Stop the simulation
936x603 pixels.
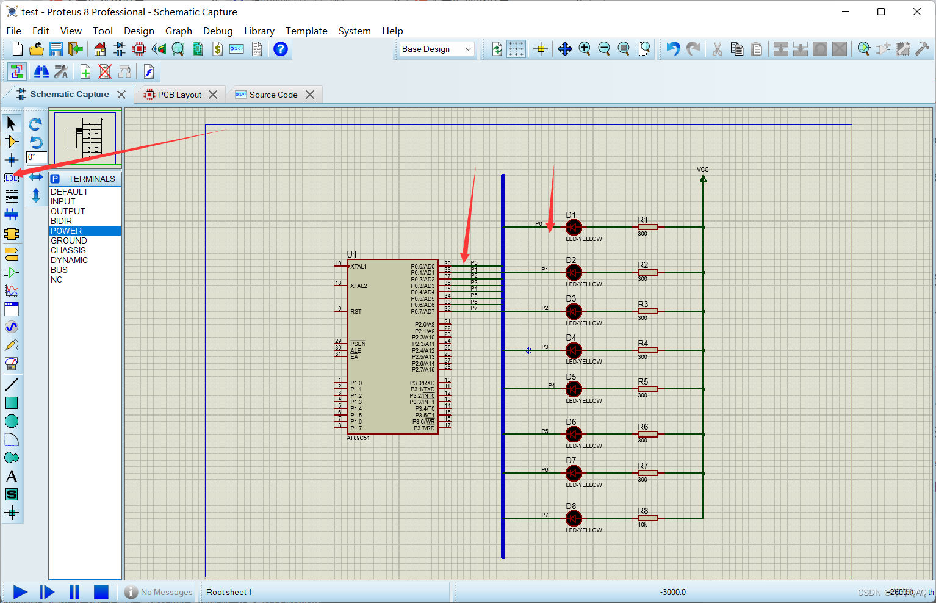[x=101, y=592]
